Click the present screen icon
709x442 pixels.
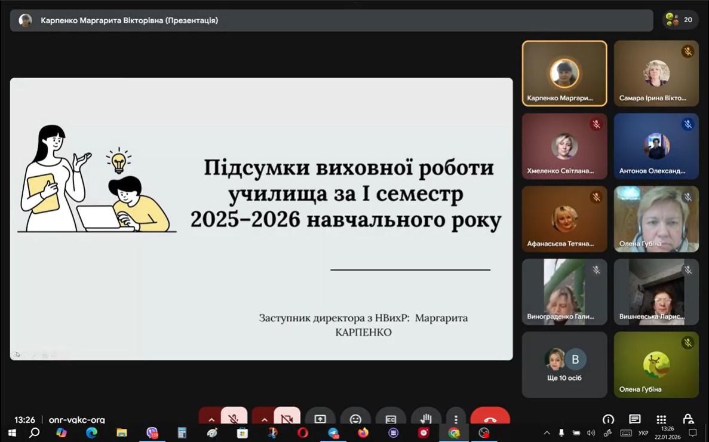320,419
